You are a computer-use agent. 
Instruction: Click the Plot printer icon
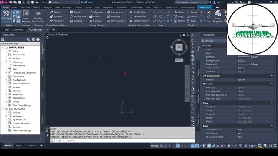[33, 3]
